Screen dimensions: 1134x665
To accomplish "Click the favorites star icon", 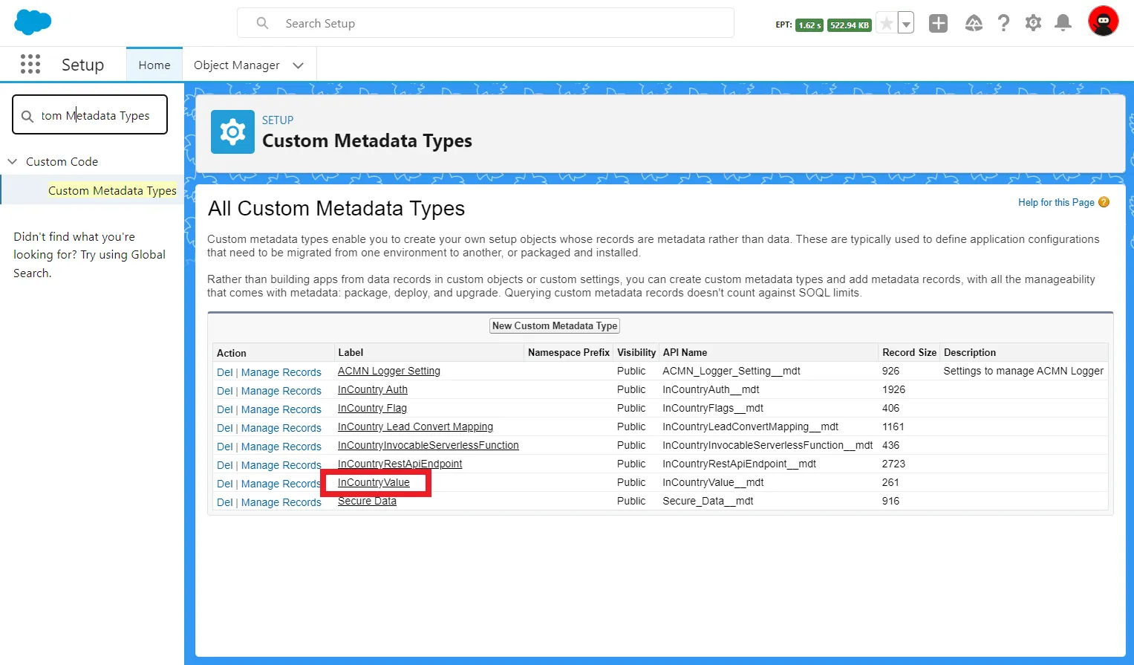I will click(887, 24).
